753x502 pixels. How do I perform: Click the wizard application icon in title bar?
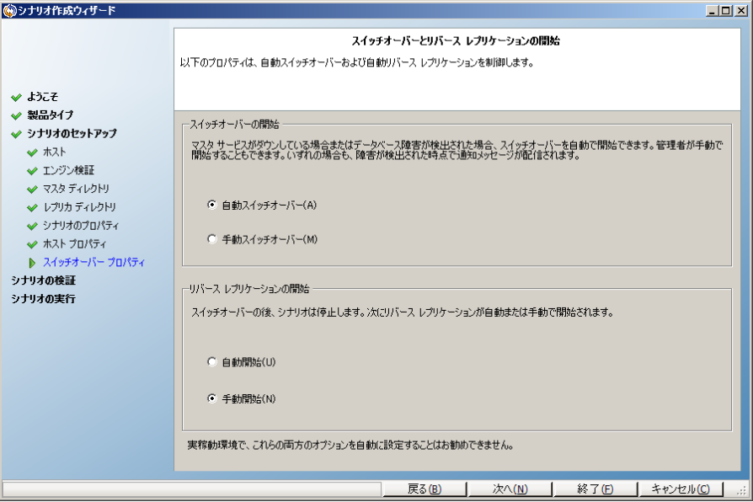pyautogui.click(x=9, y=11)
